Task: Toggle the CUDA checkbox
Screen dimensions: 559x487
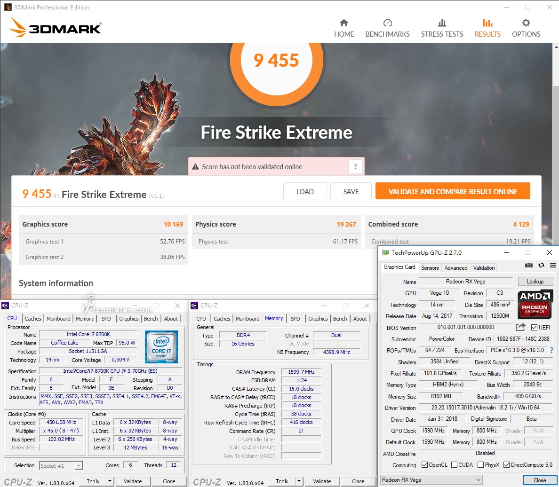Action: pos(454,464)
